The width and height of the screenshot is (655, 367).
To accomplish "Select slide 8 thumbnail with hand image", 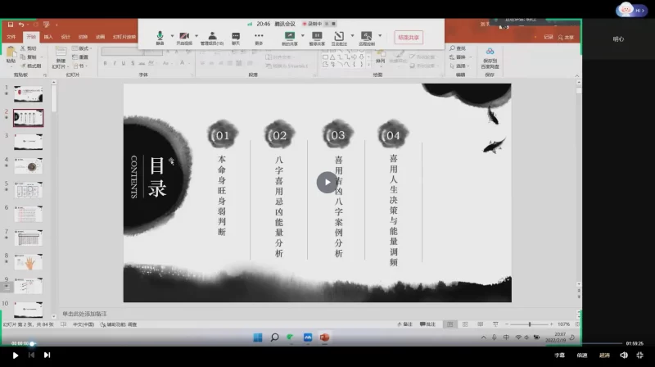I will pyautogui.click(x=28, y=261).
